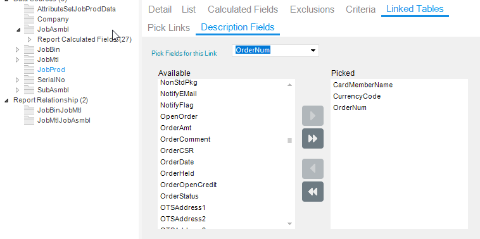Select the SubAsmbl tree item label

tap(53, 90)
